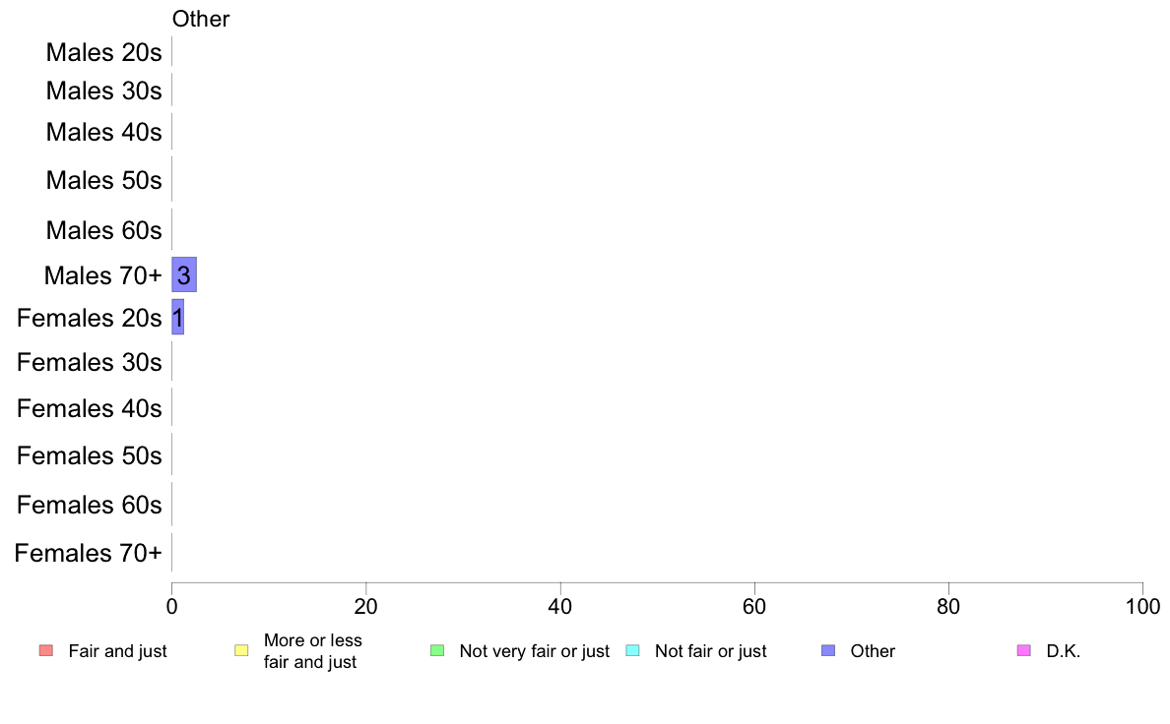The image size is (1170, 724).
Task: Click the Not very fair or just text
Action: [x=534, y=651]
